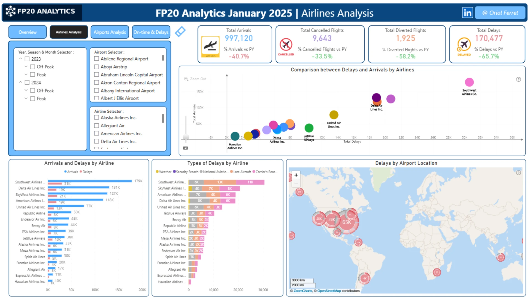Check the 2023 year checkbox

pos(27,59)
